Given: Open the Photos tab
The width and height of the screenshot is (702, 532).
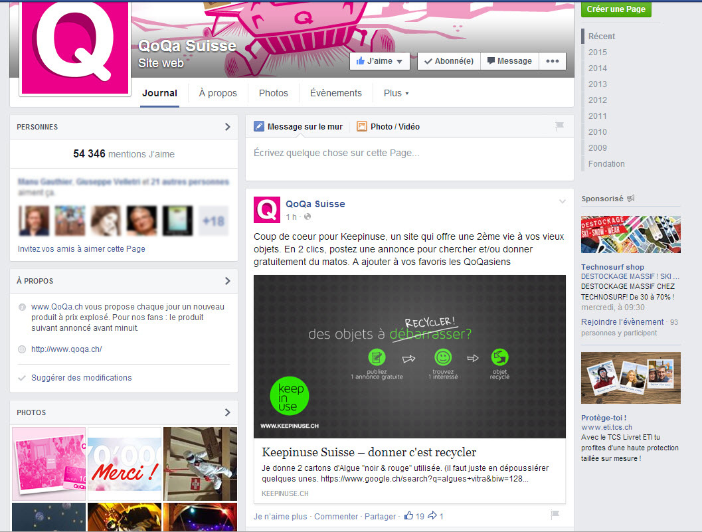Looking at the screenshot, I should (x=273, y=93).
